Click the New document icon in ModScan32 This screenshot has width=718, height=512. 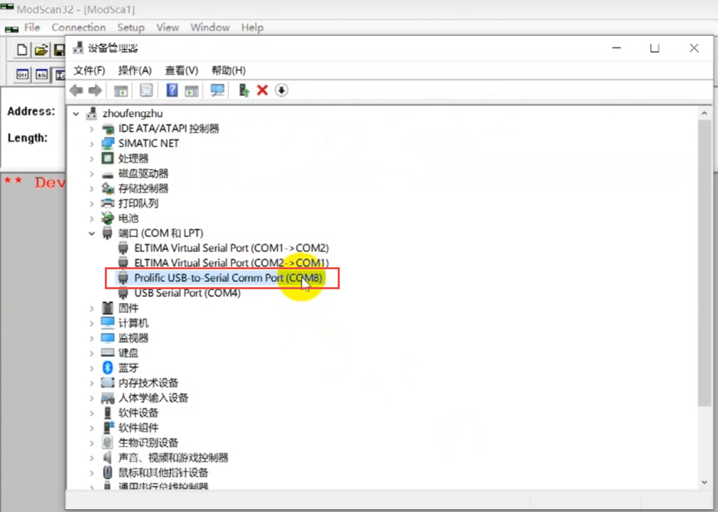tap(22, 50)
